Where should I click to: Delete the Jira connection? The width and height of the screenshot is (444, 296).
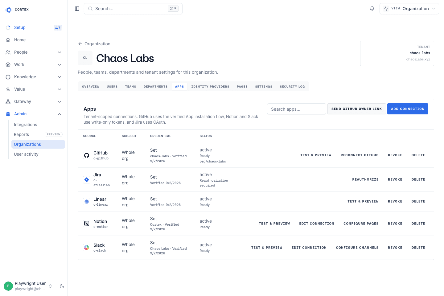tap(418, 179)
